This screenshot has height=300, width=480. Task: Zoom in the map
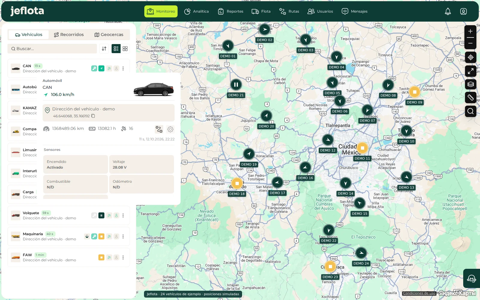click(470, 31)
